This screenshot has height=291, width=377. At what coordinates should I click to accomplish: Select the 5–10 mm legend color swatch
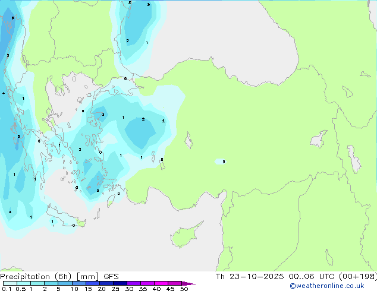tap(65, 283)
